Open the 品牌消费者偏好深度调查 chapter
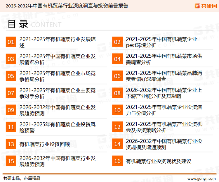Screen dimensions: 219x182 point(164,76)
